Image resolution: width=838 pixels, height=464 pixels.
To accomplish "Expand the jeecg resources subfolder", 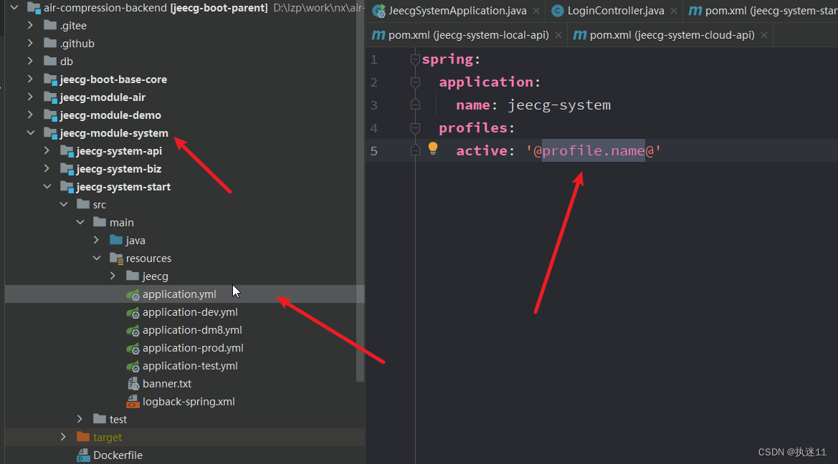I will pos(113,276).
